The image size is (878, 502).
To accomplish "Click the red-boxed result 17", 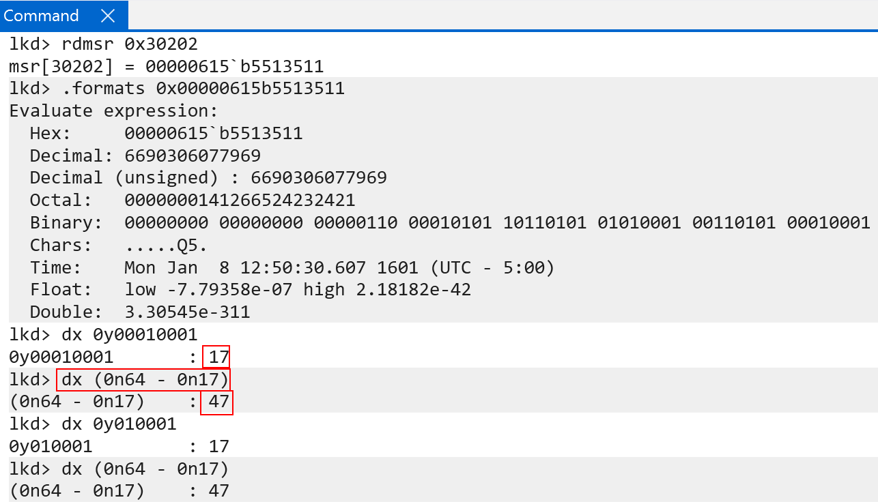I will [219, 357].
